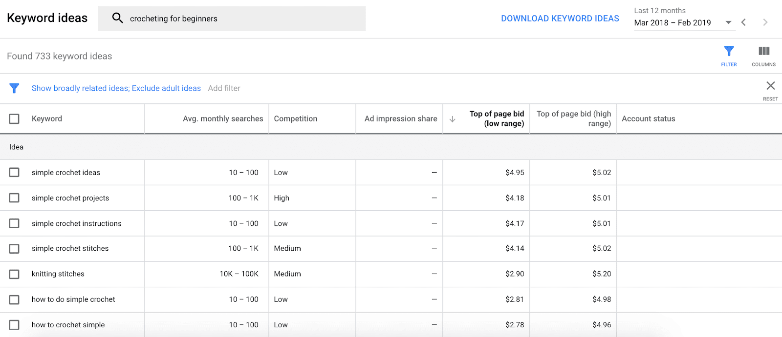The height and width of the screenshot is (337, 782).
Task: Check the 'simple crochet ideas' row
Action: pos(14,173)
